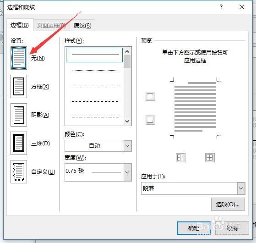Switch to the 页面边框 tab
Image resolution: width=256 pixels, height=243 pixels.
pos(51,26)
